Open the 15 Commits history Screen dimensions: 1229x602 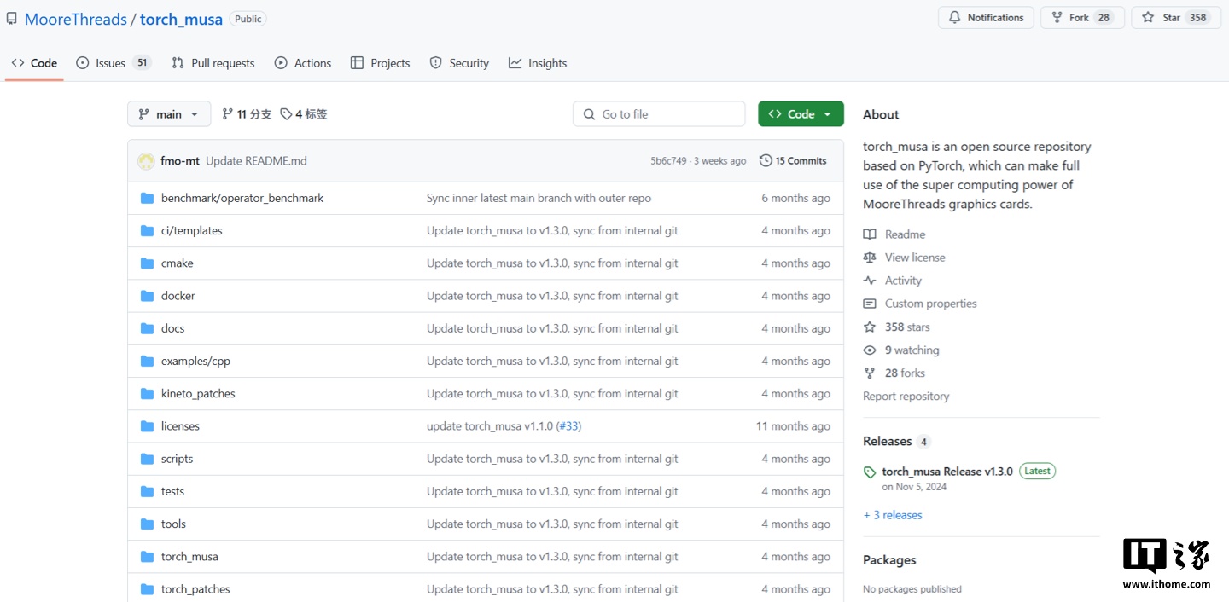click(793, 161)
